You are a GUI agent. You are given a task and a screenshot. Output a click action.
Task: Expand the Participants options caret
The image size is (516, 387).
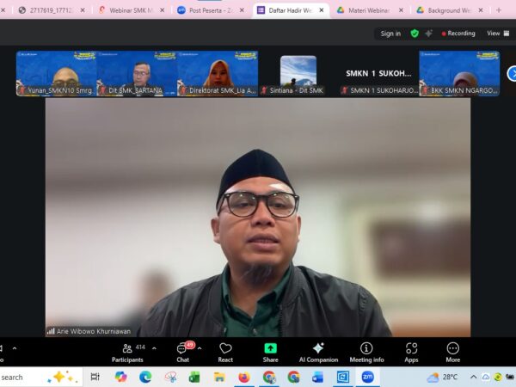coord(154,348)
